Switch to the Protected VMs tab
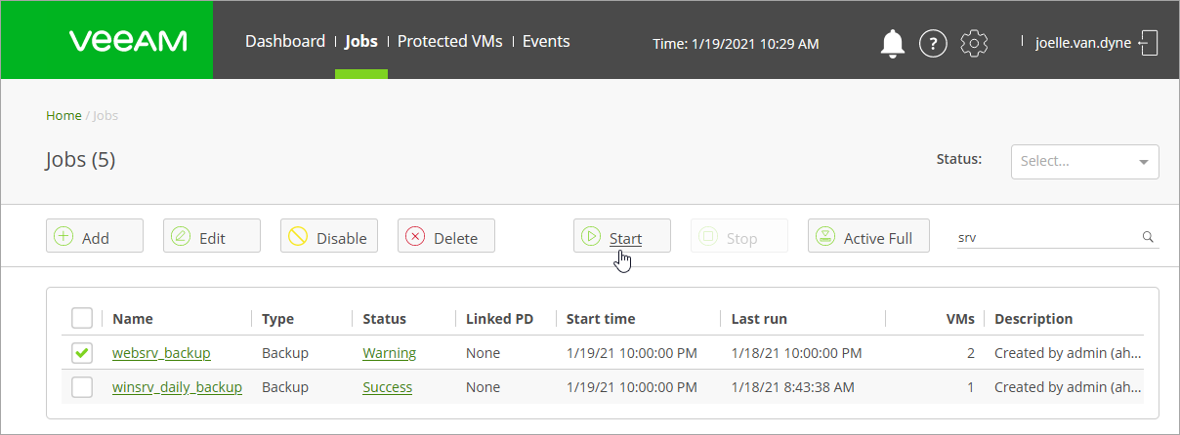This screenshot has width=1180, height=435. [x=449, y=41]
